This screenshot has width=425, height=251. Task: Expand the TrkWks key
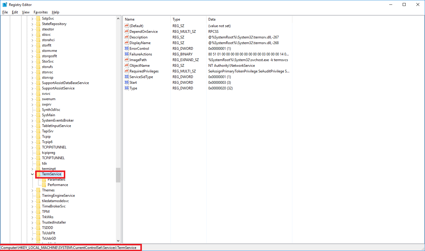pos(32,217)
